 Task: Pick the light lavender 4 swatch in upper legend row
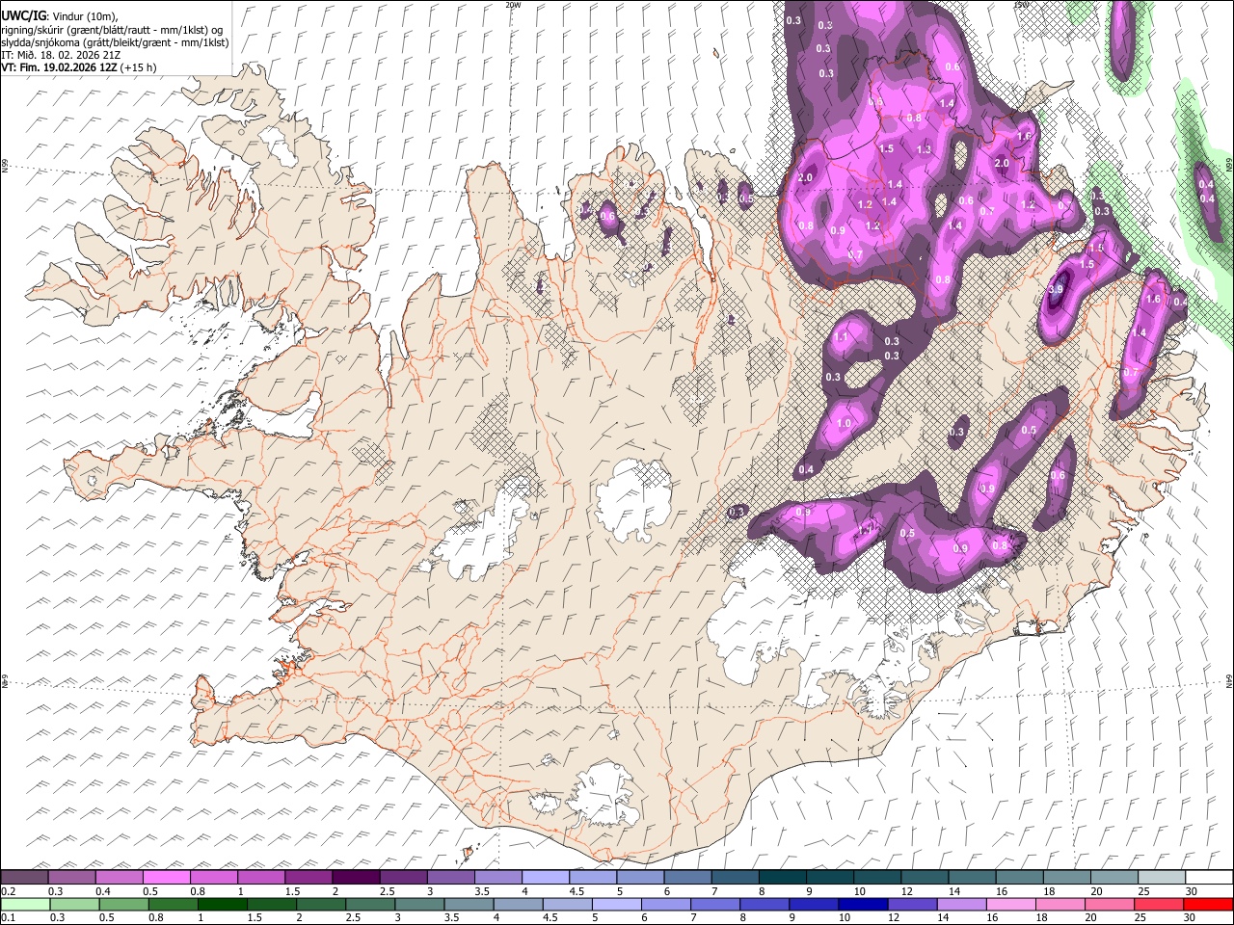point(546,878)
